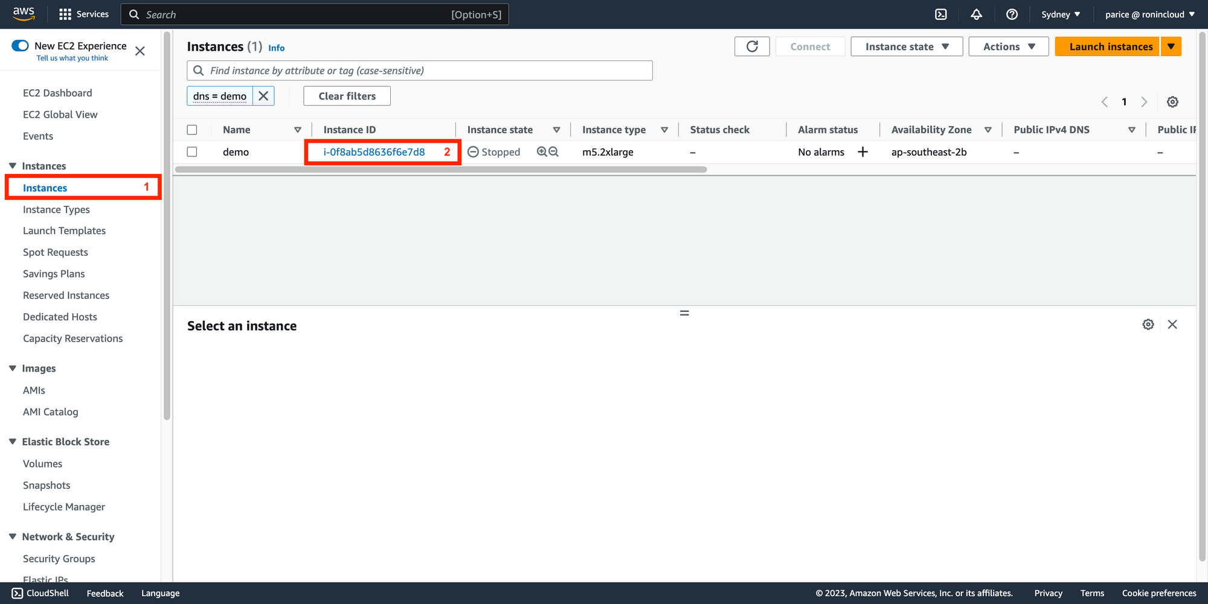
Task: Dismiss the New EC2 Experience banner
Action: click(x=140, y=51)
